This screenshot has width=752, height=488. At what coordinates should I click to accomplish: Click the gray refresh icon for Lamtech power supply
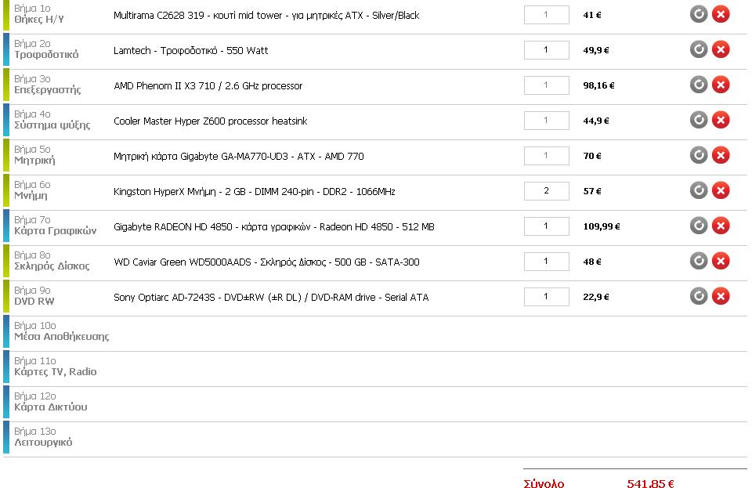[699, 49]
